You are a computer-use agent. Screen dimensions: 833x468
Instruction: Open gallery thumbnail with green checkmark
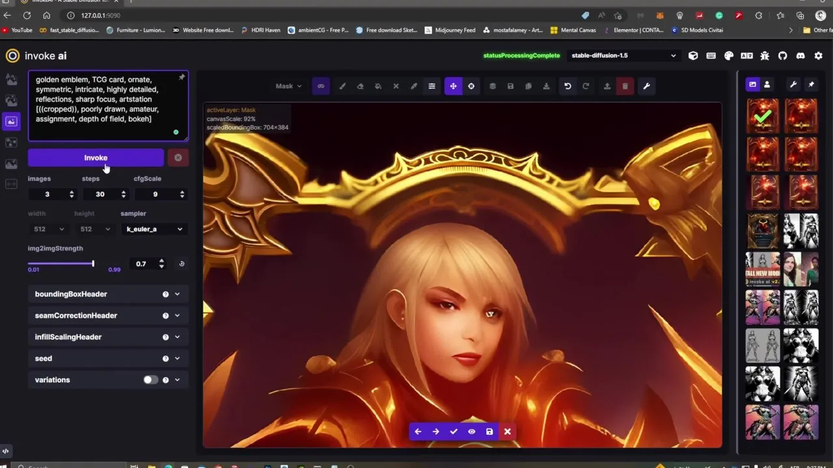[x=762, y=116]
